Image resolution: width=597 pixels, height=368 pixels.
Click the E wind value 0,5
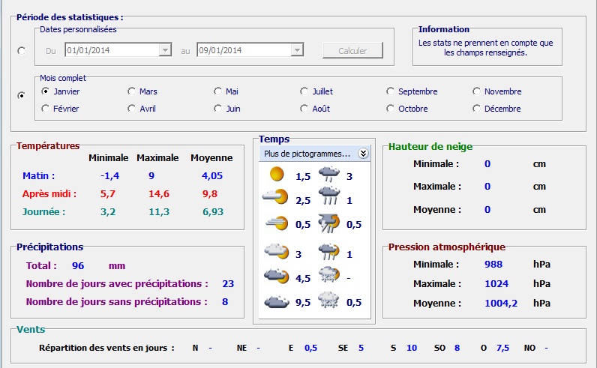click(x=310, y=348)
